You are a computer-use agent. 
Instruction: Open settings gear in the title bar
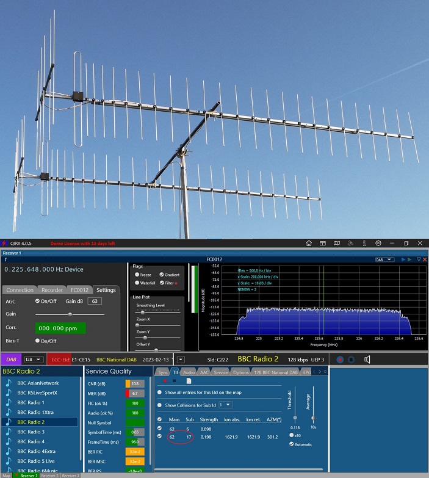point(378,243)
